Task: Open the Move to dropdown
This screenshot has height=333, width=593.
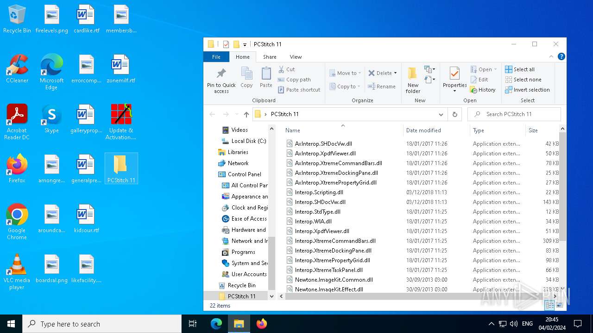Action: 345,73
